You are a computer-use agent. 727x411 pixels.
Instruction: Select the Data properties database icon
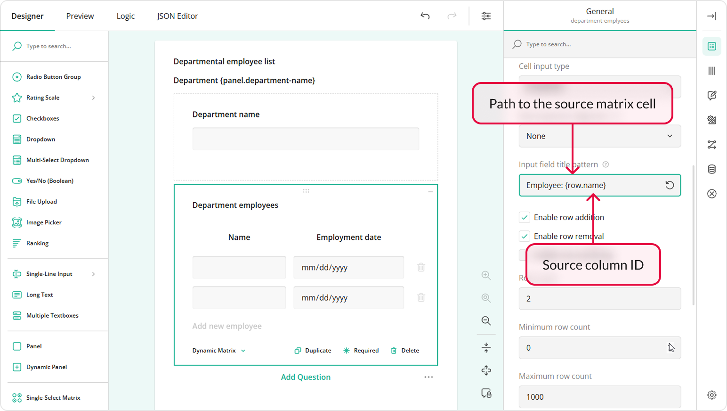[x=711, y=169]
